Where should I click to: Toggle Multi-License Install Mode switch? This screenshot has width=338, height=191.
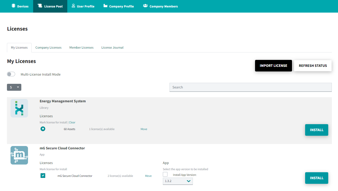point(11,74)
